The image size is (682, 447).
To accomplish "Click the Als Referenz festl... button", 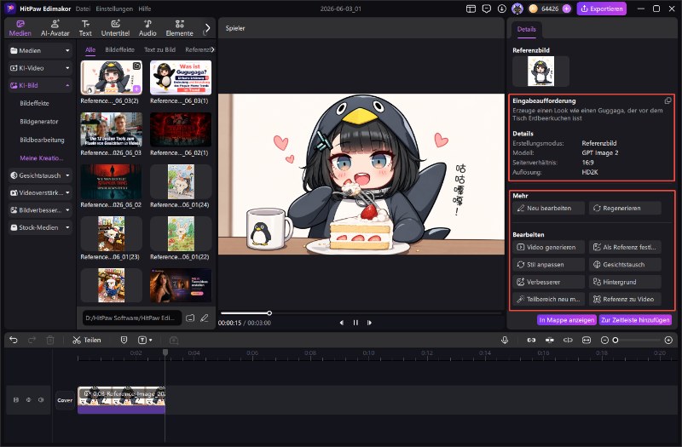I will point(625,247).
